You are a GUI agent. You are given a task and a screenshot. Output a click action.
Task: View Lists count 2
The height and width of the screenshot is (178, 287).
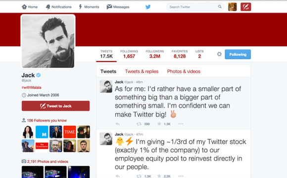(199, 54)
